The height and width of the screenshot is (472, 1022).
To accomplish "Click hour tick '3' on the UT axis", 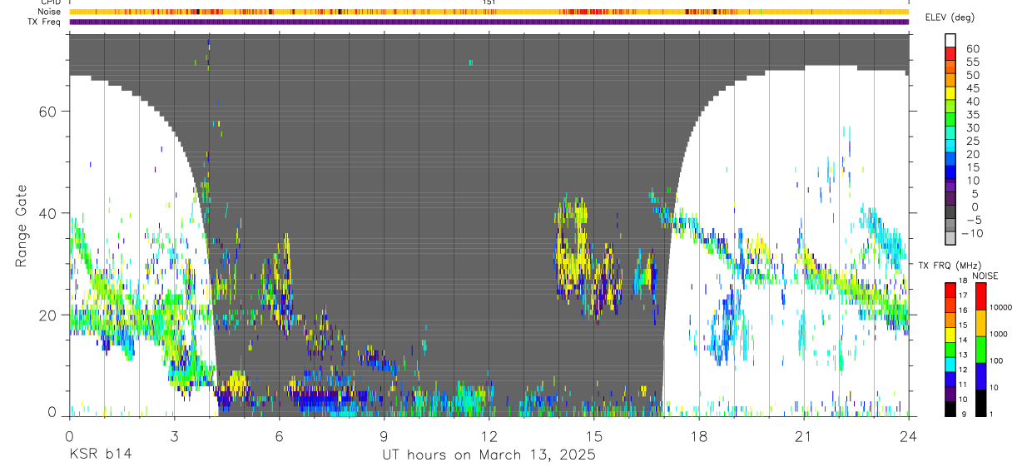I will coord(174,436).
